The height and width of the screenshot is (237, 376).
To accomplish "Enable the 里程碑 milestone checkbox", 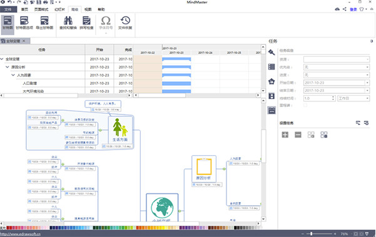I will click(305, 105).
